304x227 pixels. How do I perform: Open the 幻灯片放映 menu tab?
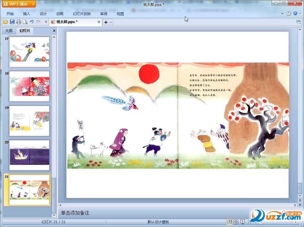(82, 14)
